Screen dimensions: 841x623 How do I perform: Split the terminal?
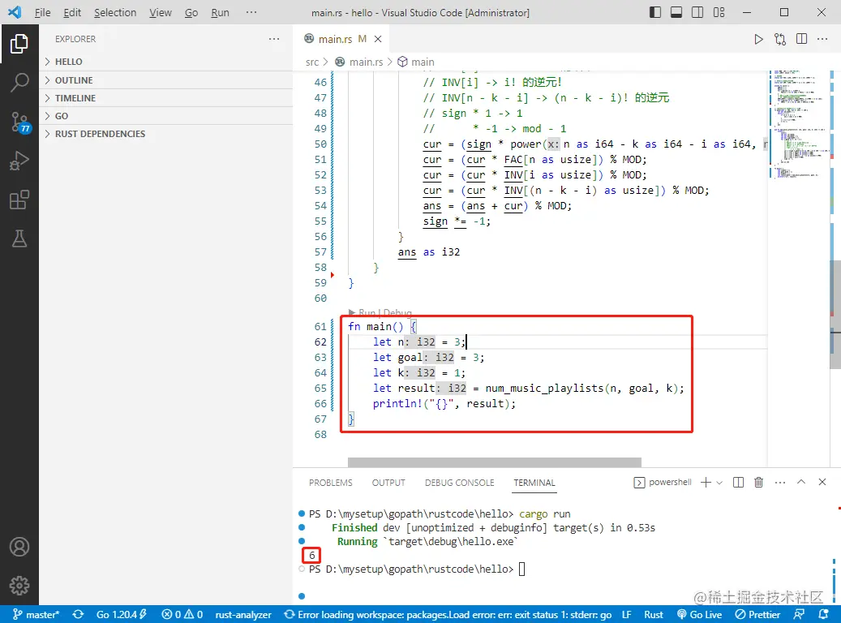[x=738, y=482]
